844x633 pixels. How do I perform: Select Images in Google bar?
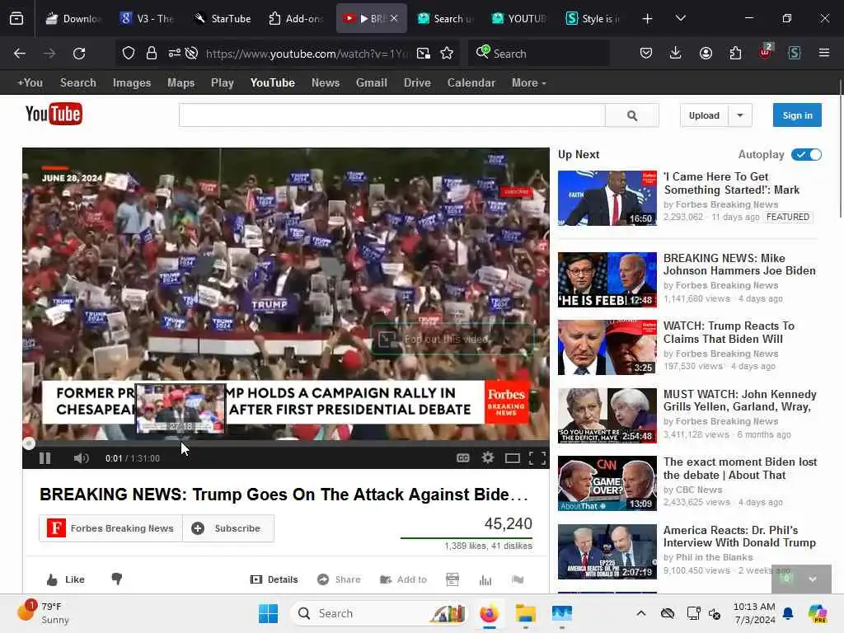132,83
